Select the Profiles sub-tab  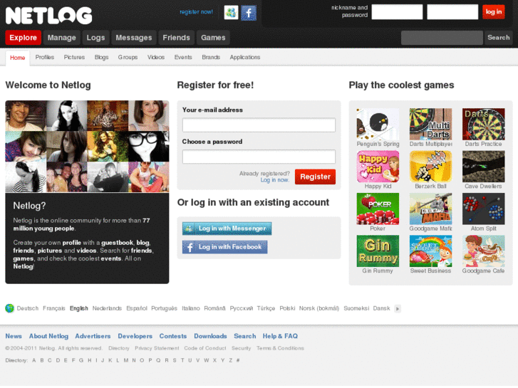coord(45,57)
